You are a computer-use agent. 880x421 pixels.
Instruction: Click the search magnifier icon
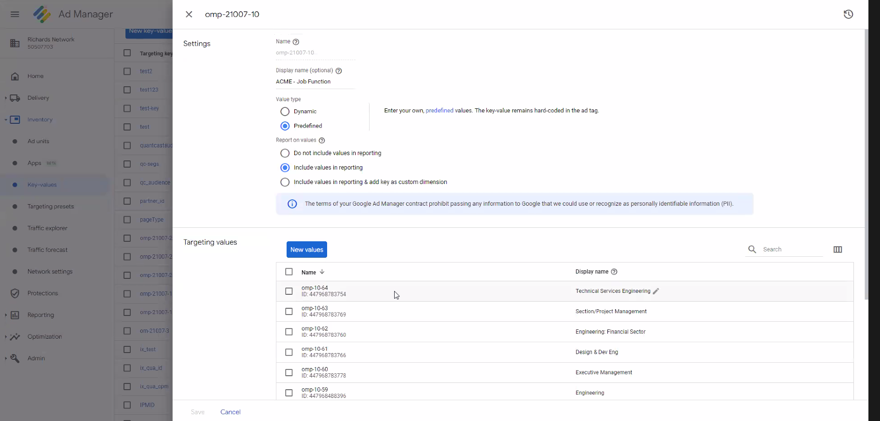click(x=752, y=250)
